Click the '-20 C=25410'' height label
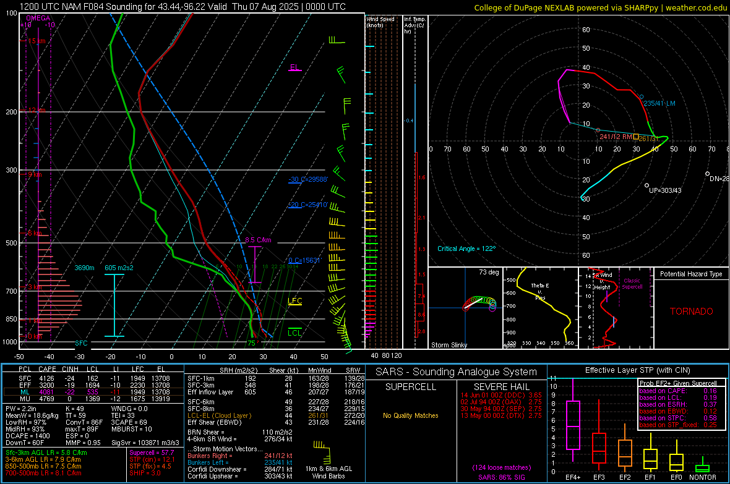Image resolution: width=730 pixels, height=484 pixels. [308, 205]
